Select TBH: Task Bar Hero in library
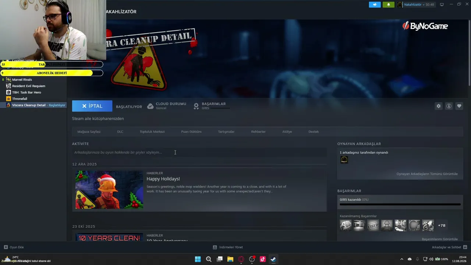 (26, 92)
